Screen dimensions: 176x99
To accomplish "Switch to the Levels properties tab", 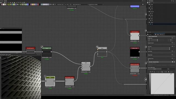I will click(x=158, y=34).
